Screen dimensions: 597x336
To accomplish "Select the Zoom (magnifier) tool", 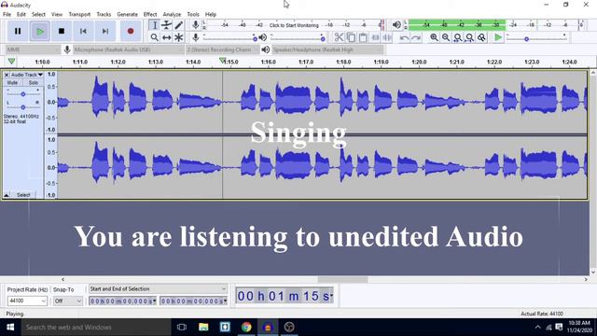I will [x=154, y=37].
